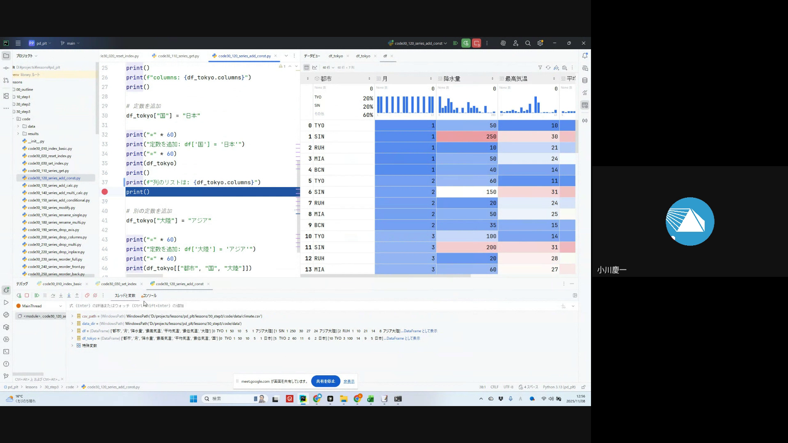This screenshot has width=788, height=443.
Task: Expand the df_tokyo variable in debugger
Action: (72, 338)
